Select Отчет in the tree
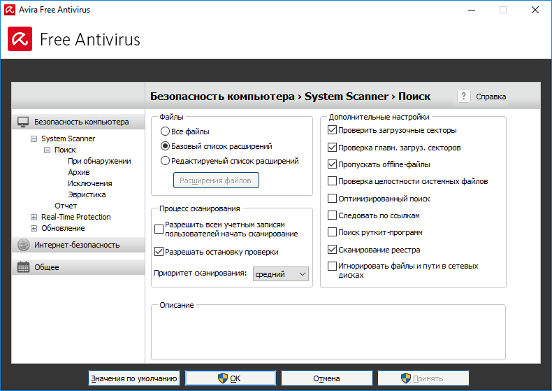This screenshot has height=391, width=552. [x=66, y=206]
